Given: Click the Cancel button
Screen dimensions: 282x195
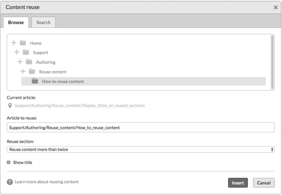Looking at the screenshot, I should [x=264, y=183].
